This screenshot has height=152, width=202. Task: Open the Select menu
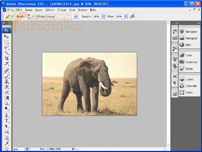50,10
